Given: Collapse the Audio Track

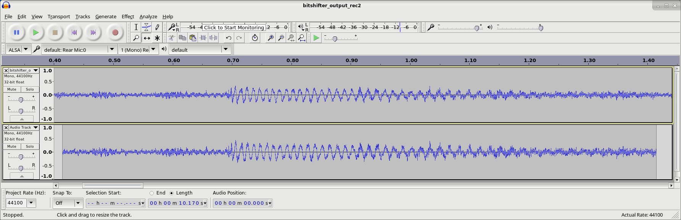Looking at the screenshot, I should click(22, 176).
